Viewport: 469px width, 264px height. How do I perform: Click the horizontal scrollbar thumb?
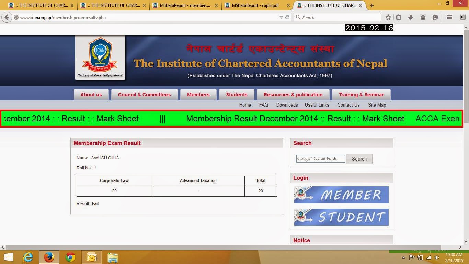pos(223,247)
